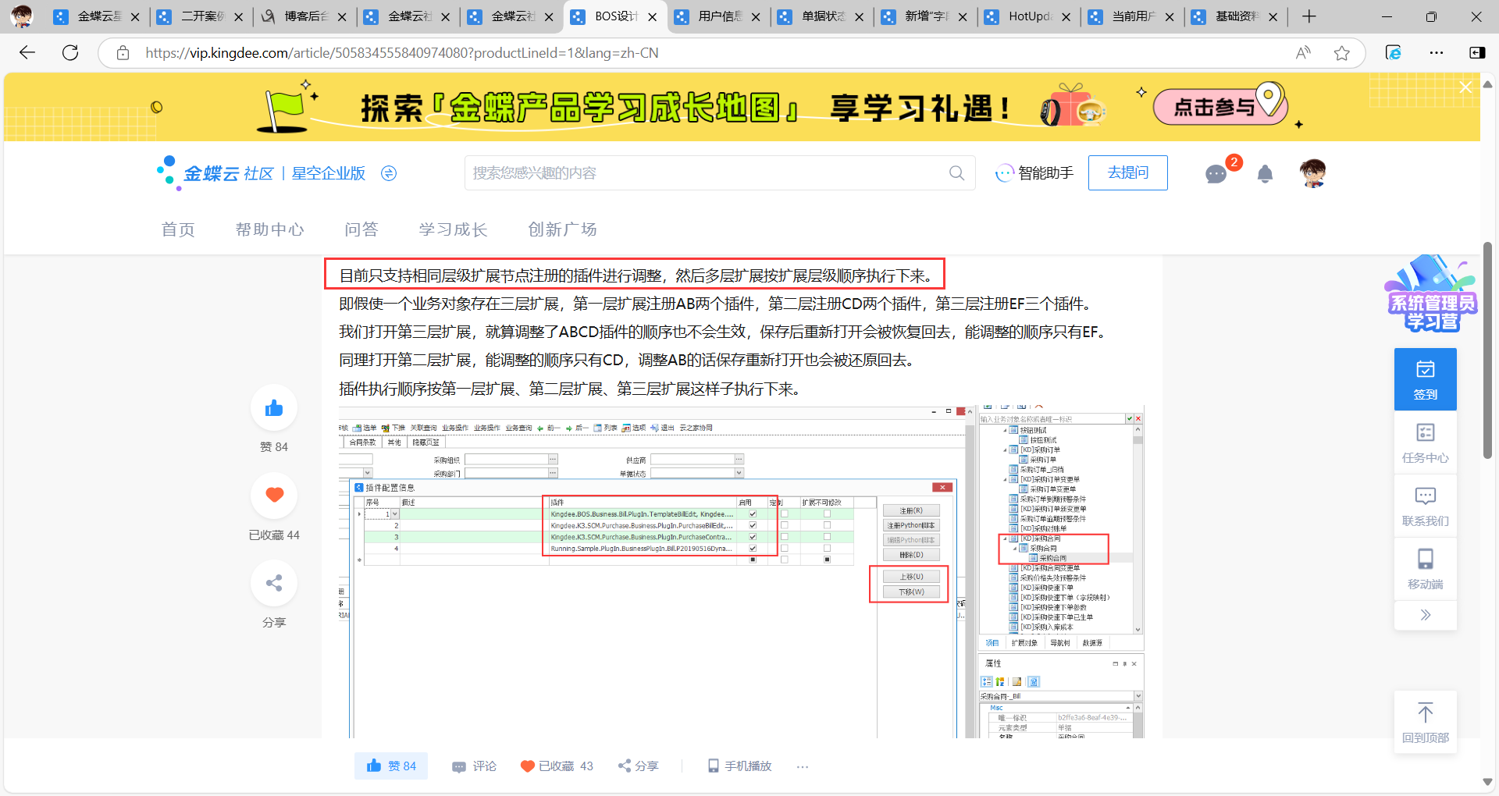Screen dimensions: 1499x796
Task: Open the notification bell
Action: pos(1266,173)
